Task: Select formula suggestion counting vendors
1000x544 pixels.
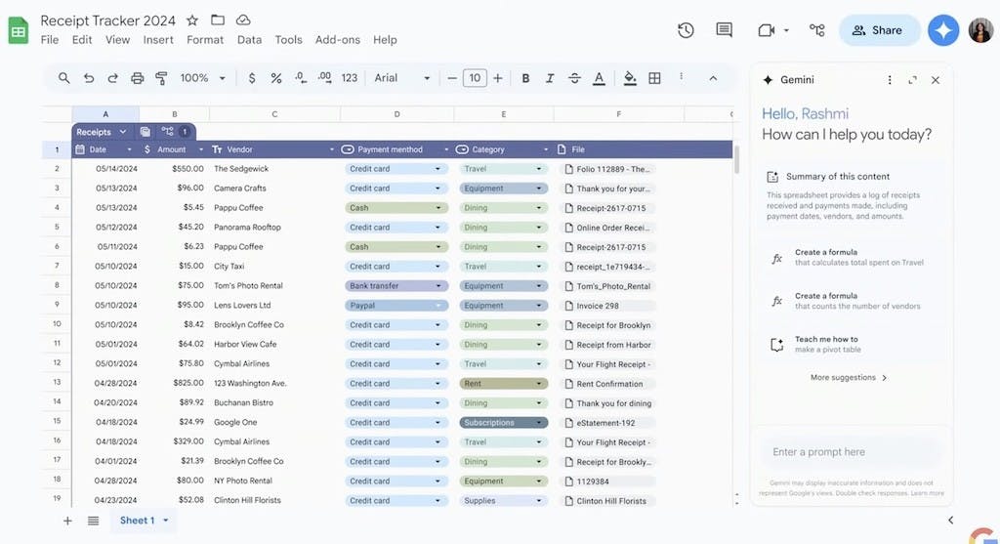Action: click(x=851, y=301)
